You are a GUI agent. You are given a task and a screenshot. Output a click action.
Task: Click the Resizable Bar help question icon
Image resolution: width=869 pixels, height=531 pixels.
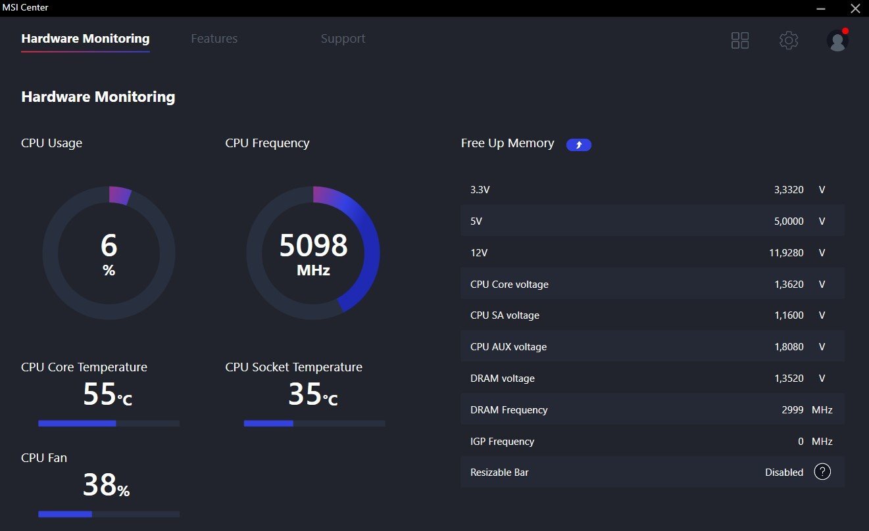[822, 472]
